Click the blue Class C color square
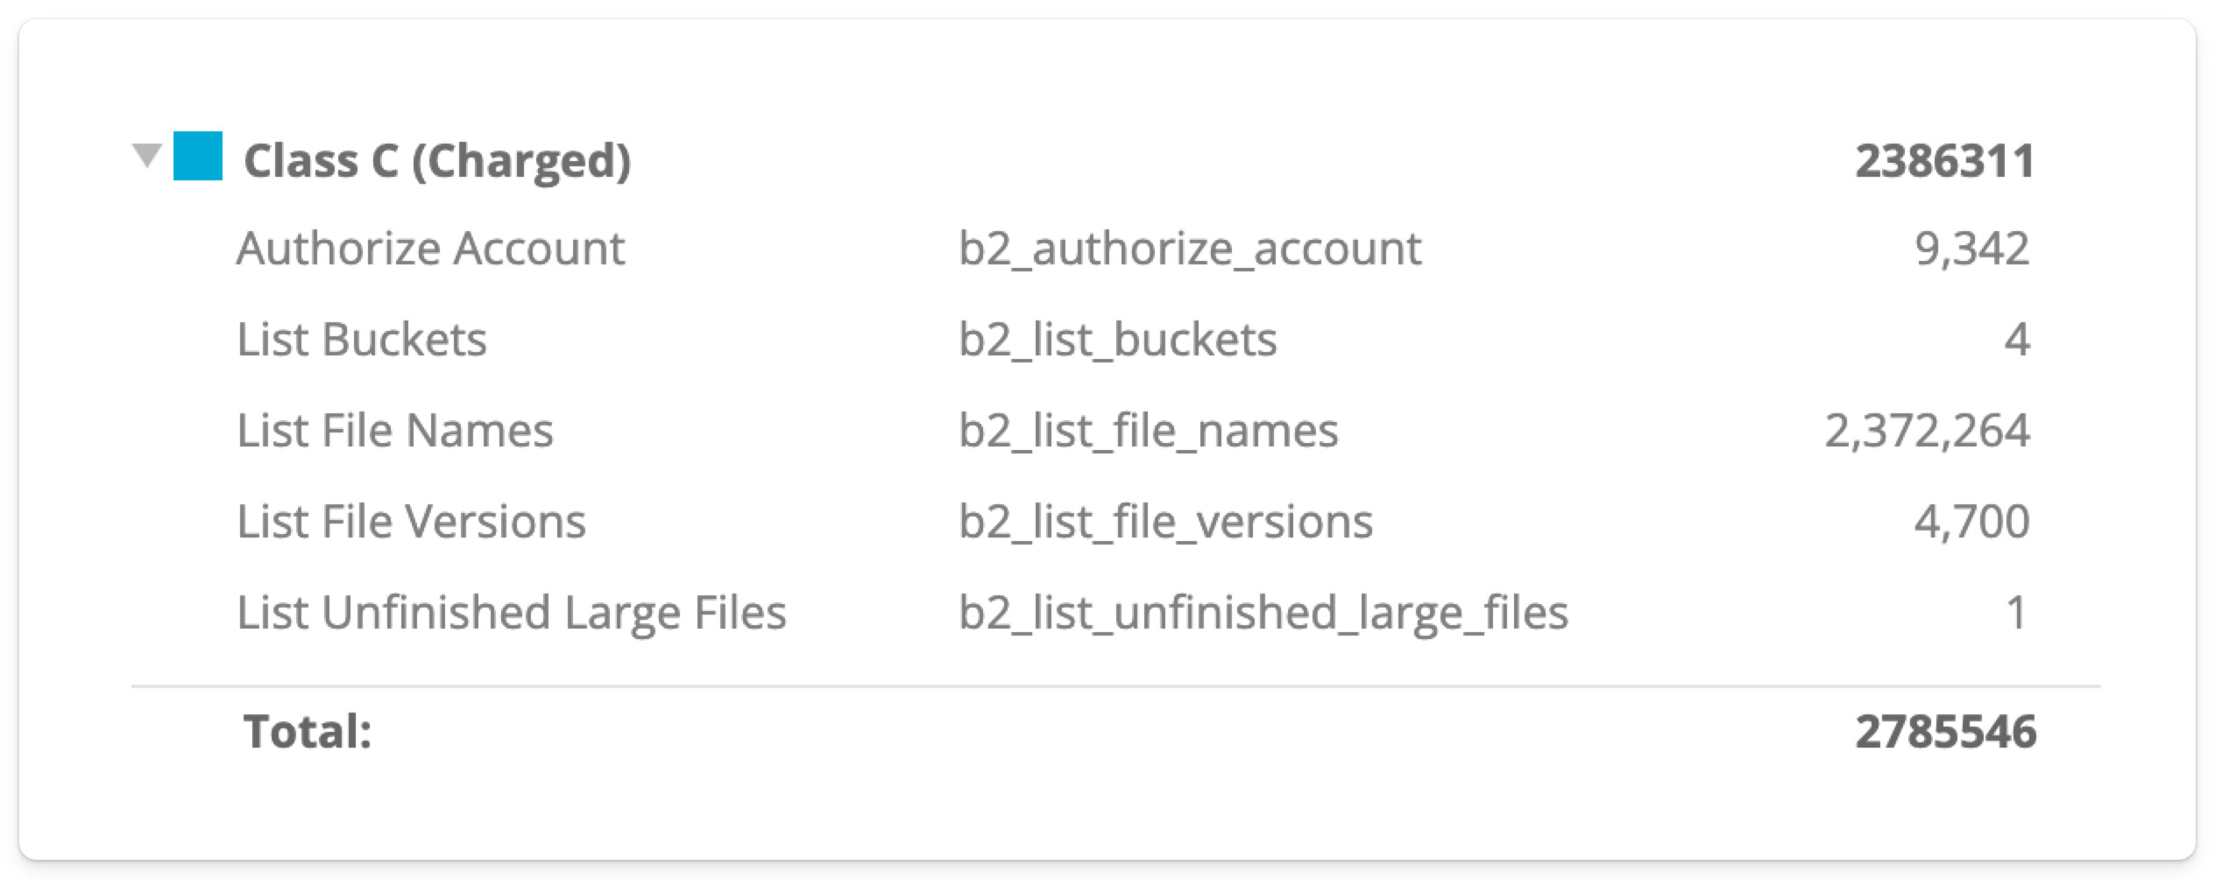2215x879 pixels. (x=198, y=156)
